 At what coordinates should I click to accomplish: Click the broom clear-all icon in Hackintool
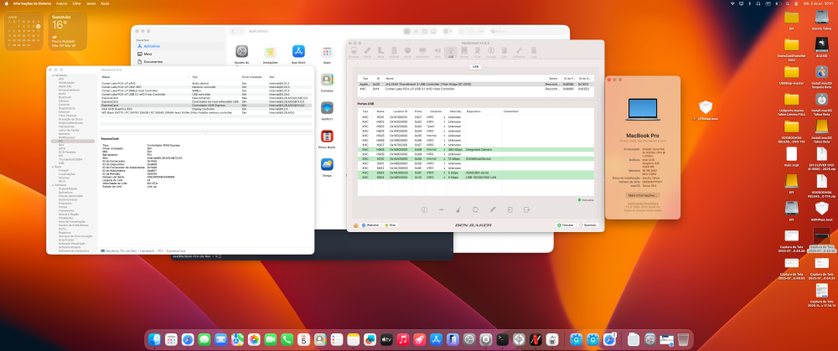click(458, 209)
